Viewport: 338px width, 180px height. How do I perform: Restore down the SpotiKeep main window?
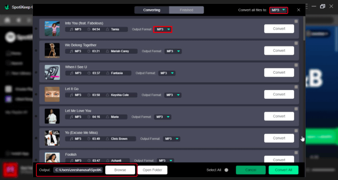coord(323,6)
